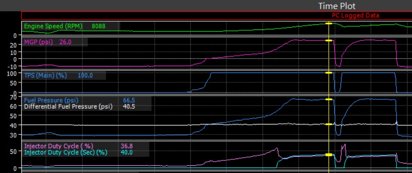Viewport: 412px width, 173px height.
Task: Click the cursor marker on Fuel Pressure trace
Action: (x=329, y=99)
